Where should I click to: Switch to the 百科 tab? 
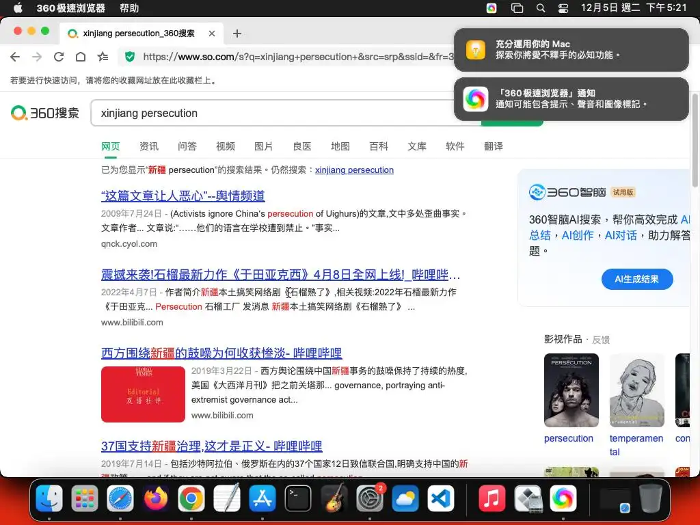click(379, 146)
